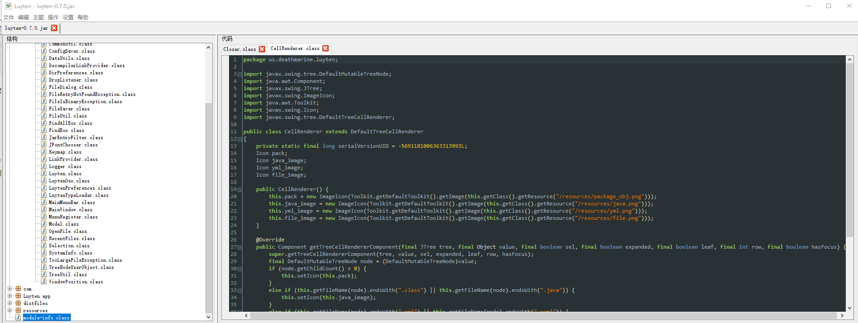The height and width of the screenshot is (323, 858).
Task: Click the MainWindow.class file icon
Action: tap(44, 209)
